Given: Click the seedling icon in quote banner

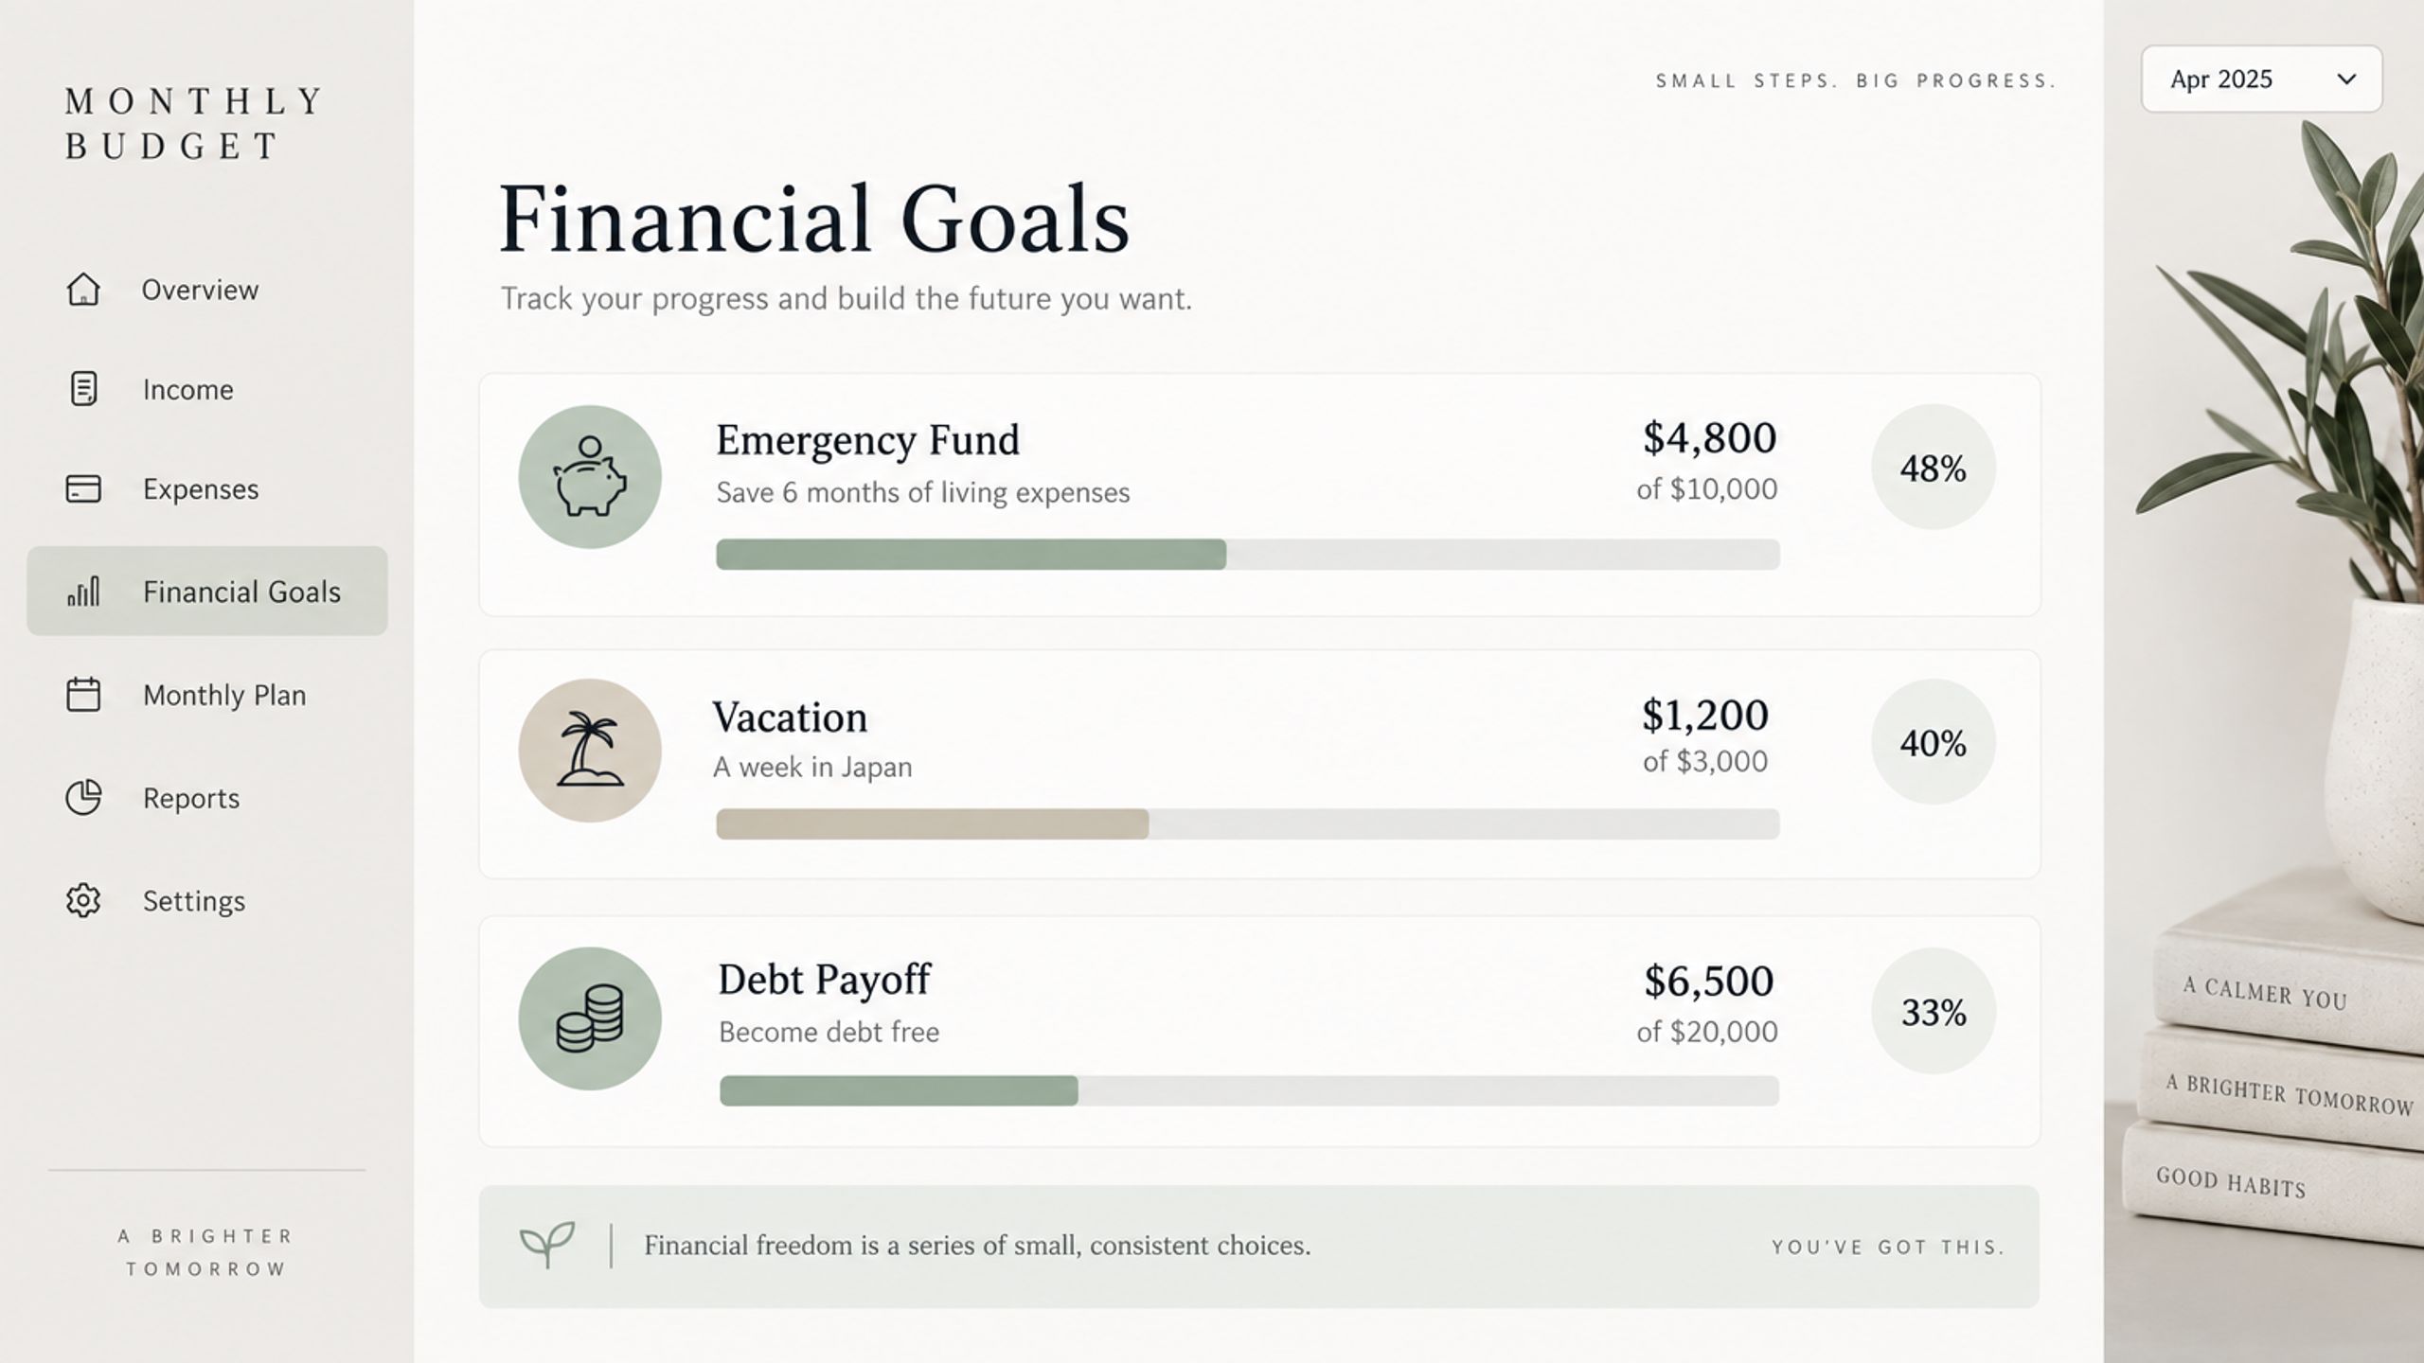Looking at the screenshot, I should click(547, 1244).
